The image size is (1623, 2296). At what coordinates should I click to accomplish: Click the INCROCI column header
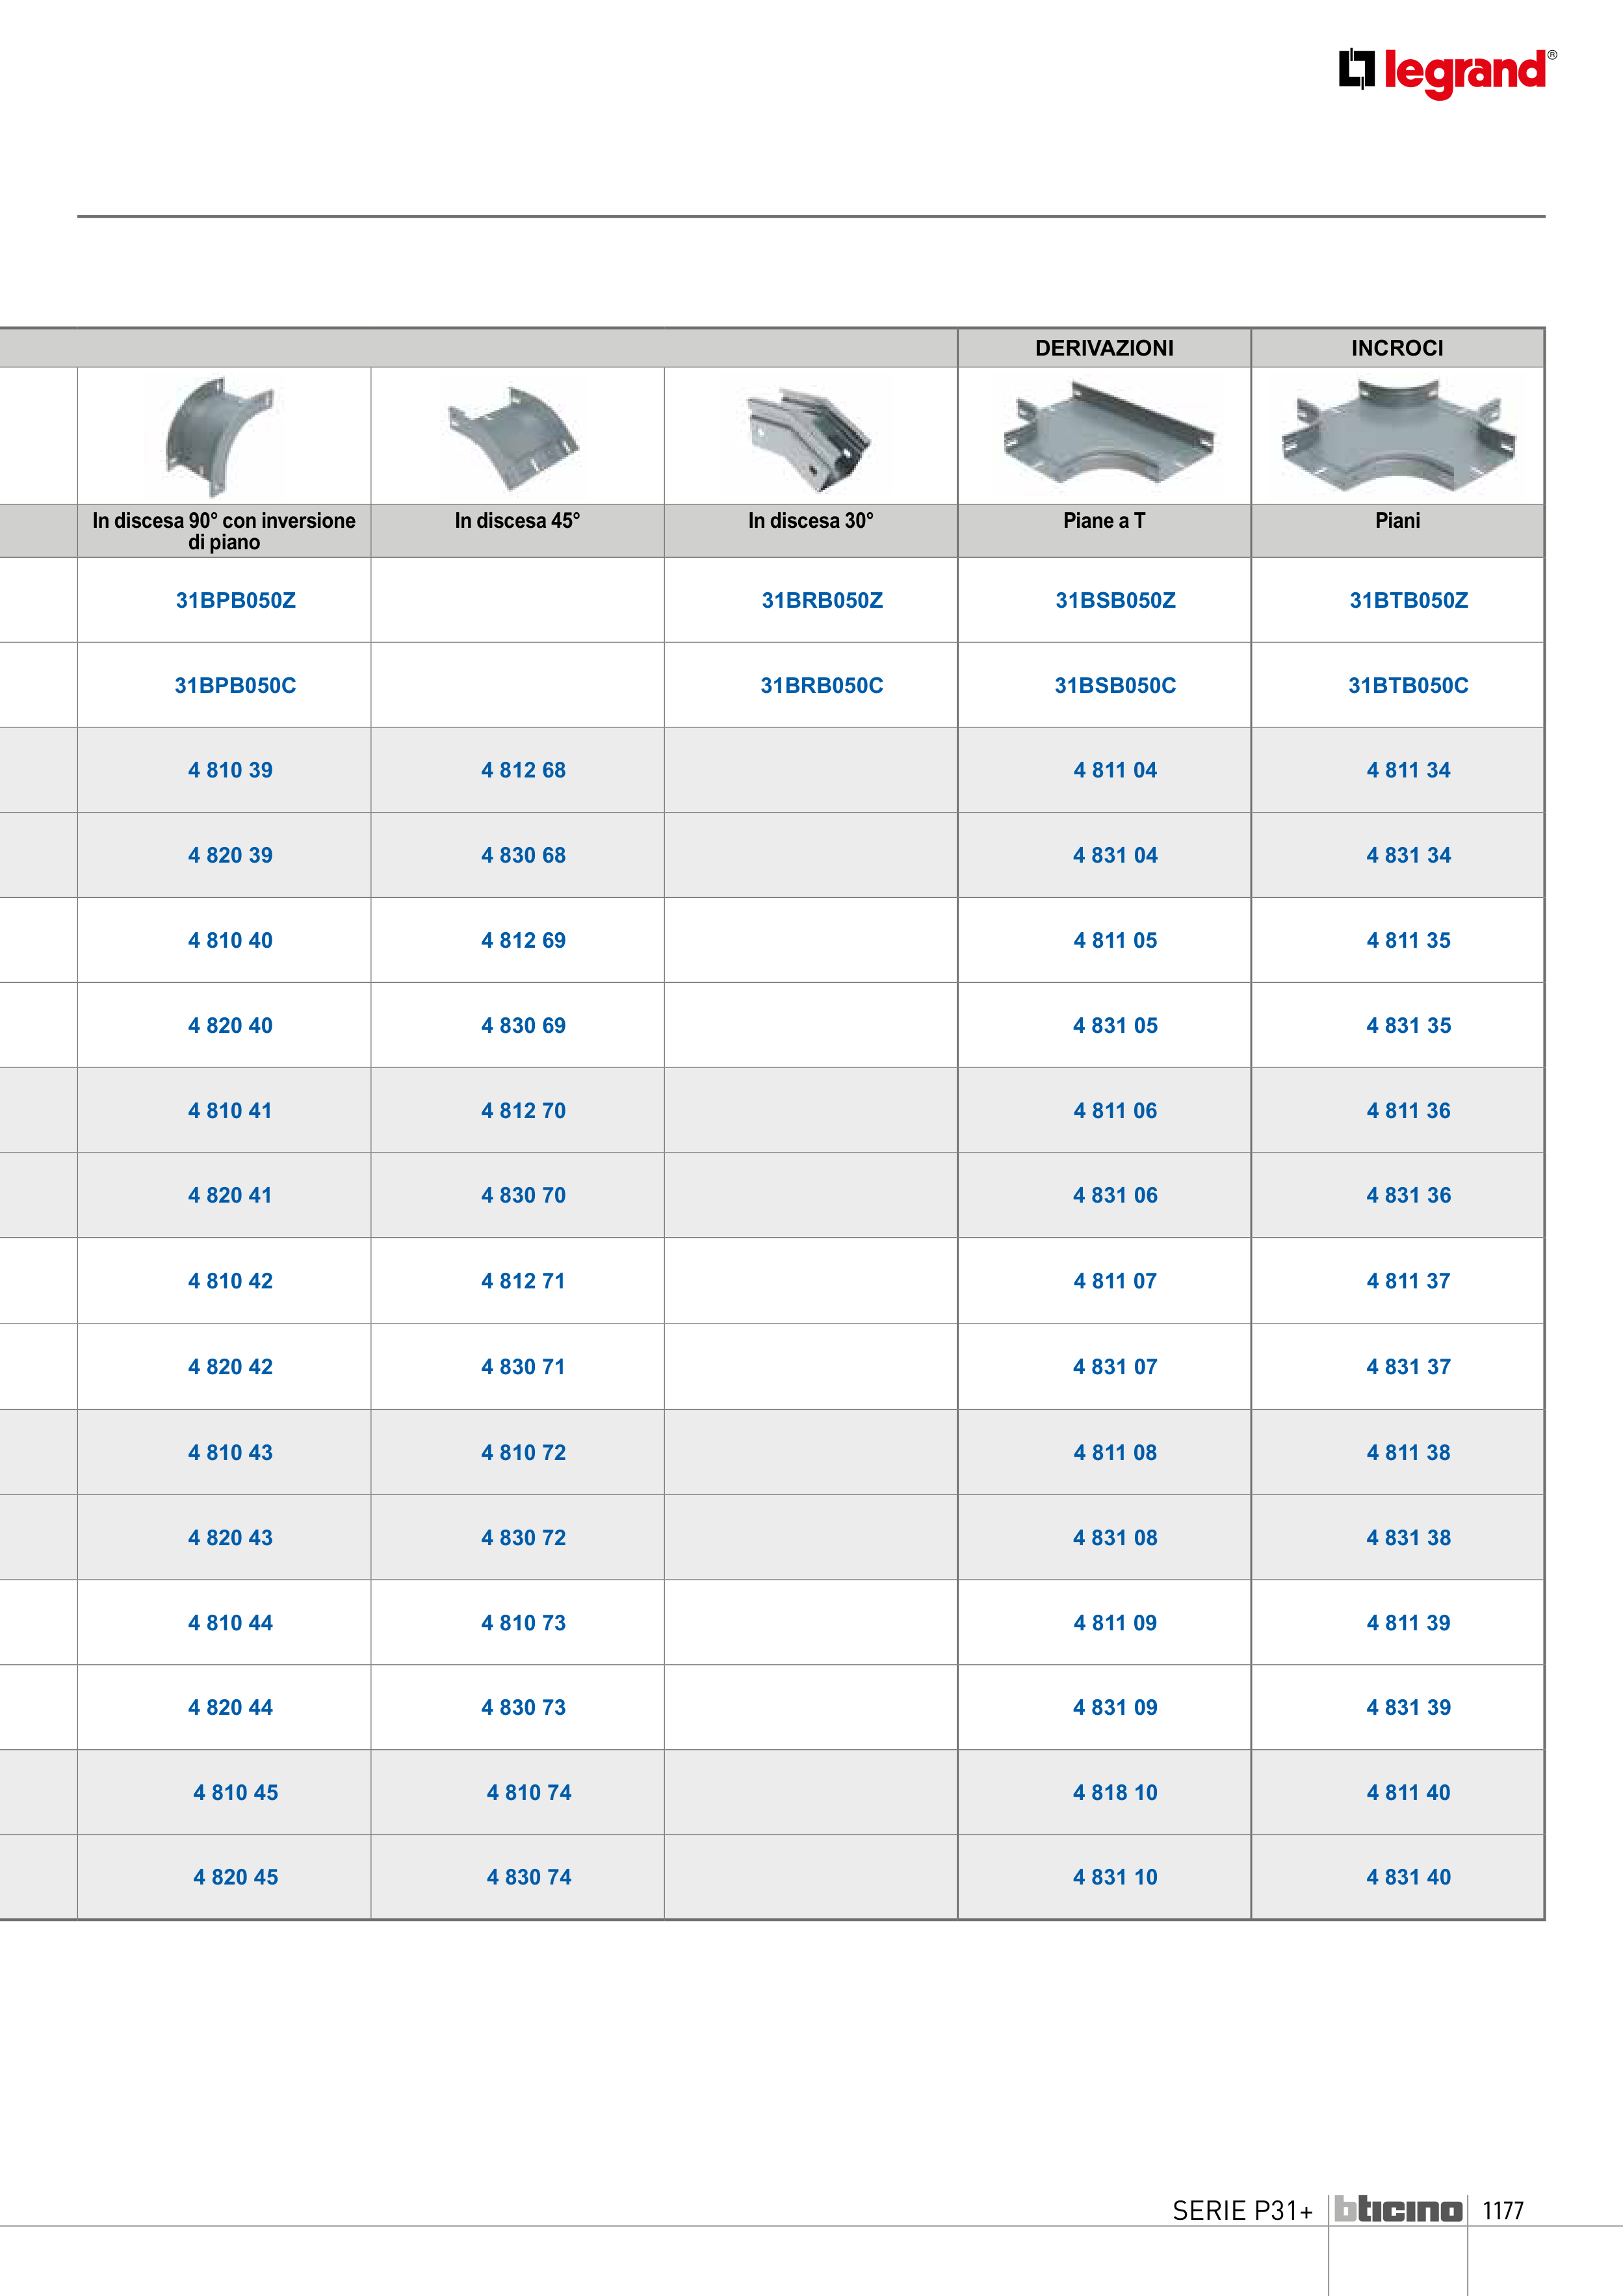(1397, 348)
